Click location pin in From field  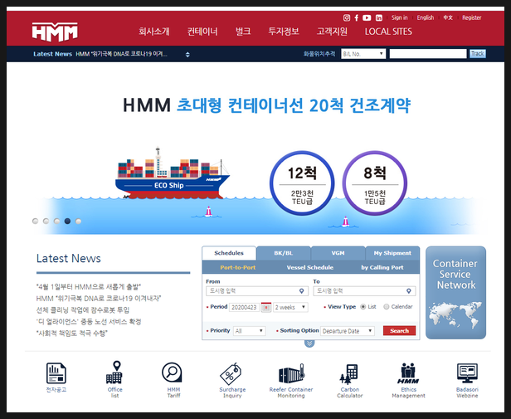click(x=302, y=291)
